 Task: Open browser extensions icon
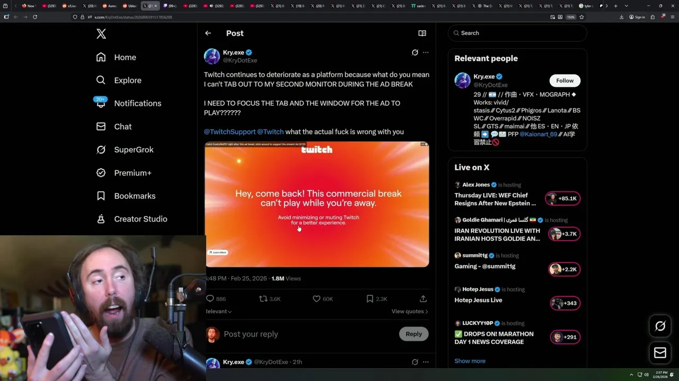[652, 17]
